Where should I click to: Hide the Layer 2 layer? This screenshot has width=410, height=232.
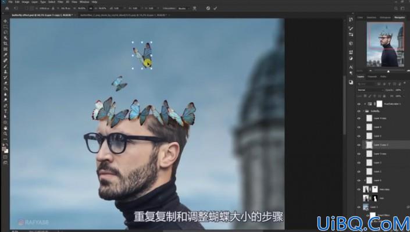(x=359, y=172)
